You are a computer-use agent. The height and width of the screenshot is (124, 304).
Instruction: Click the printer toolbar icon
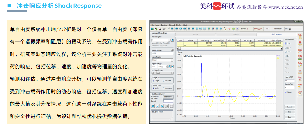pyautogui.click(x=234, y=29)
